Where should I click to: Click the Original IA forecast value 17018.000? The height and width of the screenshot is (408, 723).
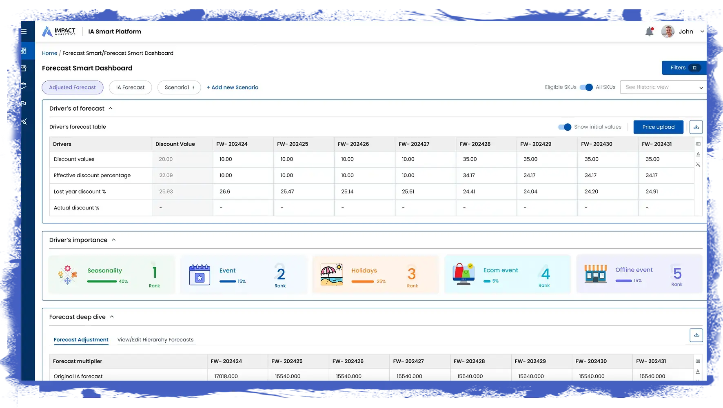pyautogui.click(x=226, y=377)
